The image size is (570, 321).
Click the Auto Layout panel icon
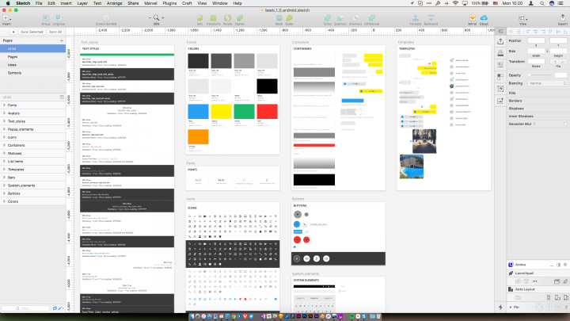tap(511, 289)
